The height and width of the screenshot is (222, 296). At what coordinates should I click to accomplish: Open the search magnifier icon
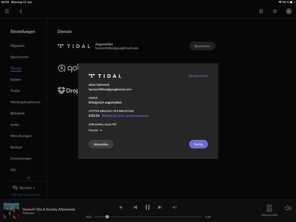click(275, 11)
